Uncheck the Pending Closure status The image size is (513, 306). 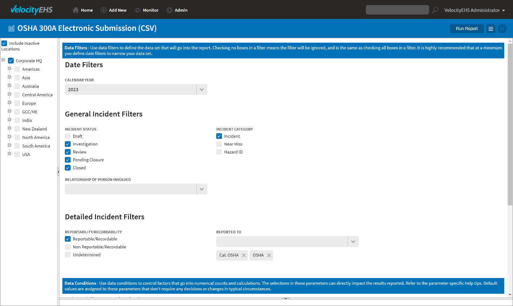[x=68, y=160]
